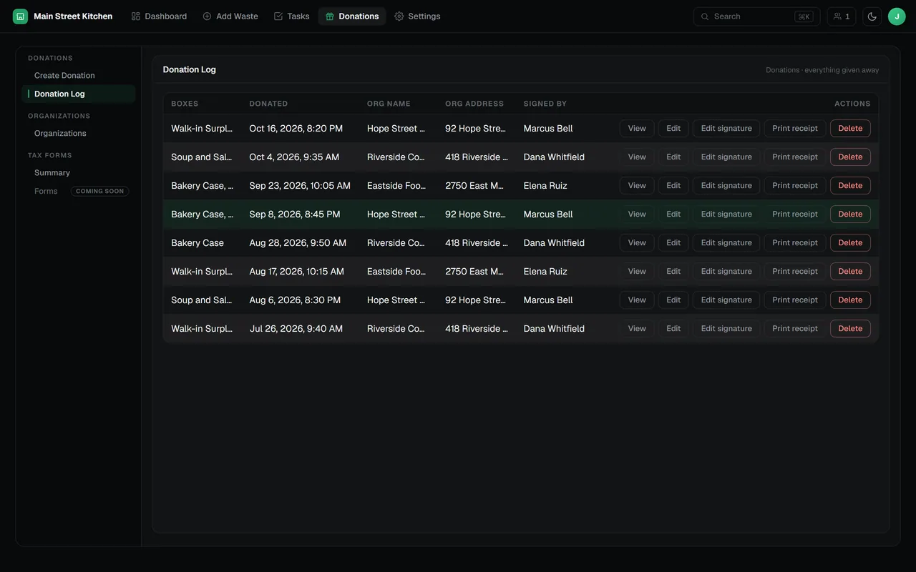This screenshot has width=916, height=572.
Task: Click the 418 Riverside address in Jul 26 row
Action: coord(477,329)
